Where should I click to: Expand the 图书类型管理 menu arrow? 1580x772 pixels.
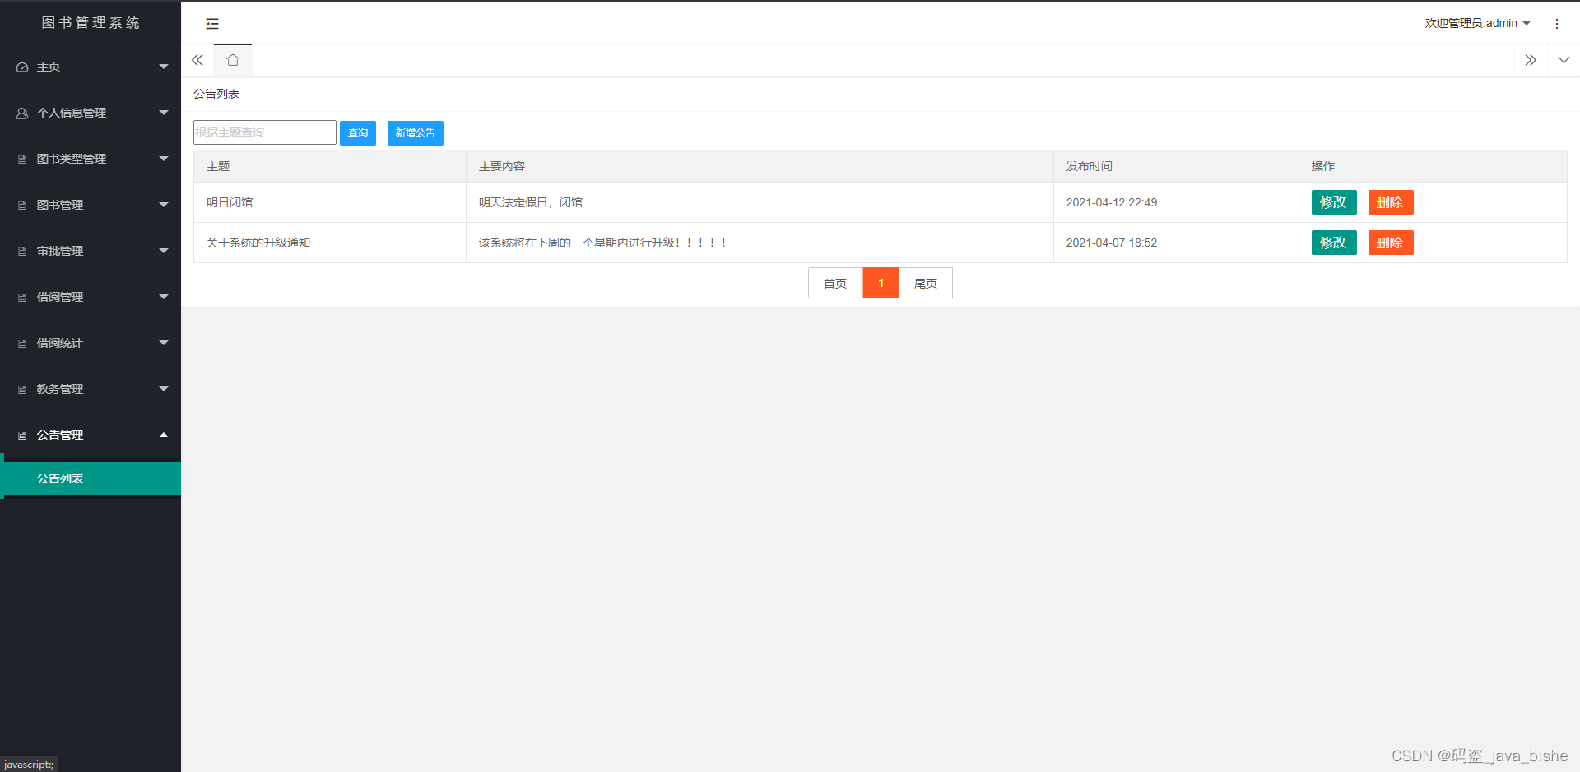164,159
